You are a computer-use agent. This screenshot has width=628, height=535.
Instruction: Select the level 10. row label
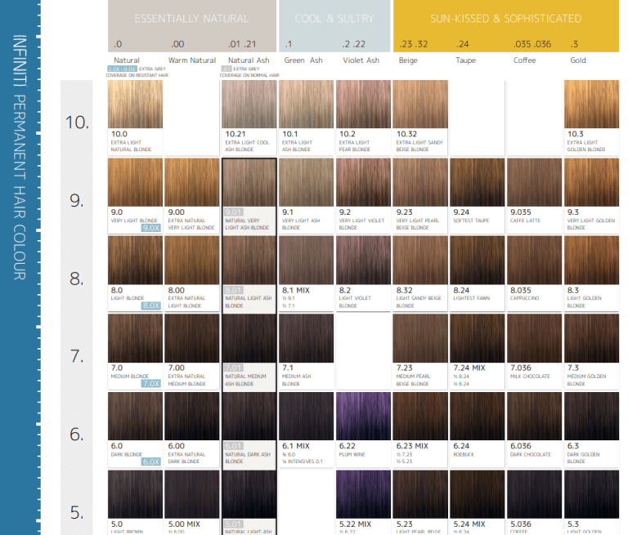77,123
